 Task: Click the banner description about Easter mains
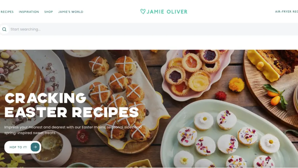[73, 130]
